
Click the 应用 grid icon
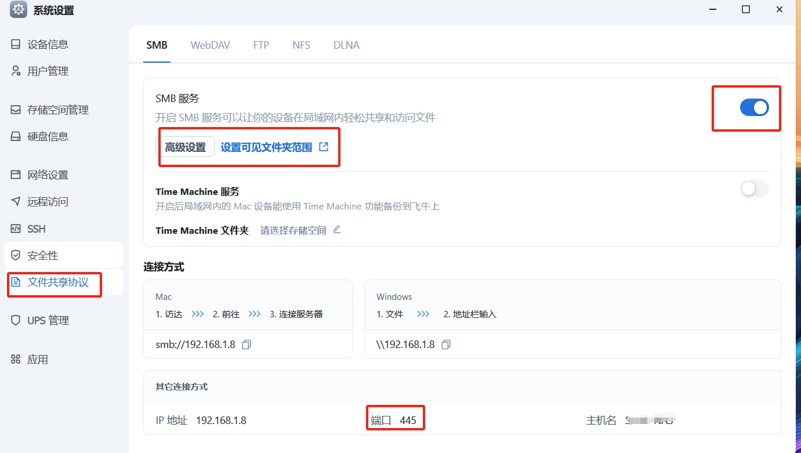(x=16, y=360)
